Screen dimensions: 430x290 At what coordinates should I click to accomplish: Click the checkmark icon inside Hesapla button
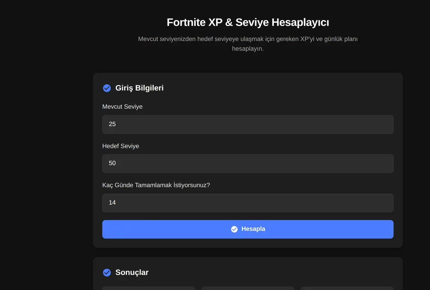pyautogui.click(x=234, y=229)
